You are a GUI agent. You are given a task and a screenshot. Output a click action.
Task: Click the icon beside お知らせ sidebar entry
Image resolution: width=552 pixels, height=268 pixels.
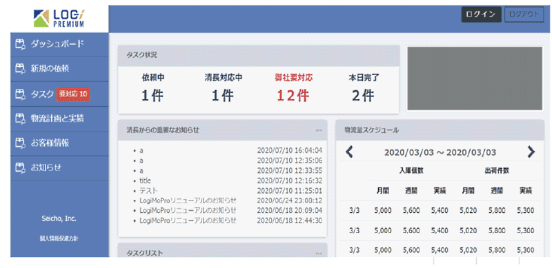coord(21,168)
